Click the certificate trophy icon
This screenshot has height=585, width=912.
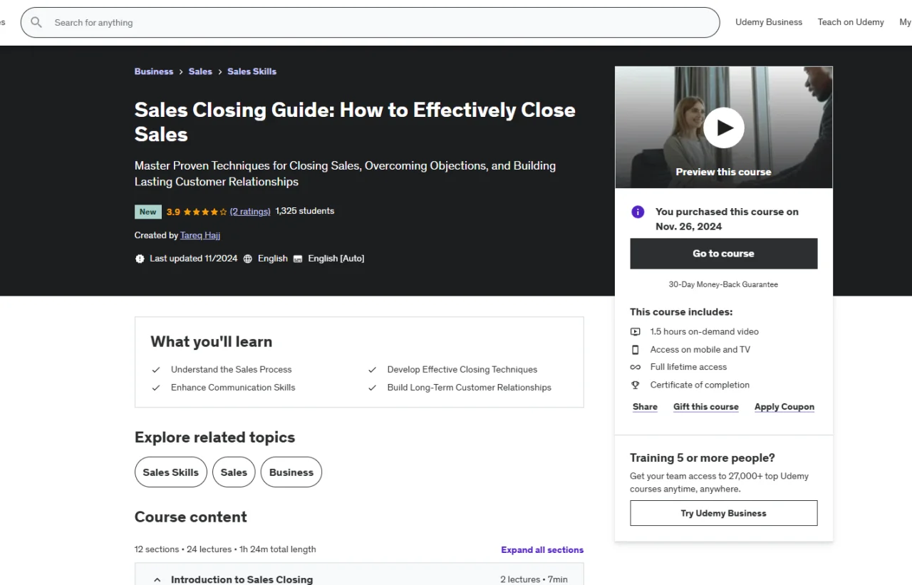click(x=636, y=385)
